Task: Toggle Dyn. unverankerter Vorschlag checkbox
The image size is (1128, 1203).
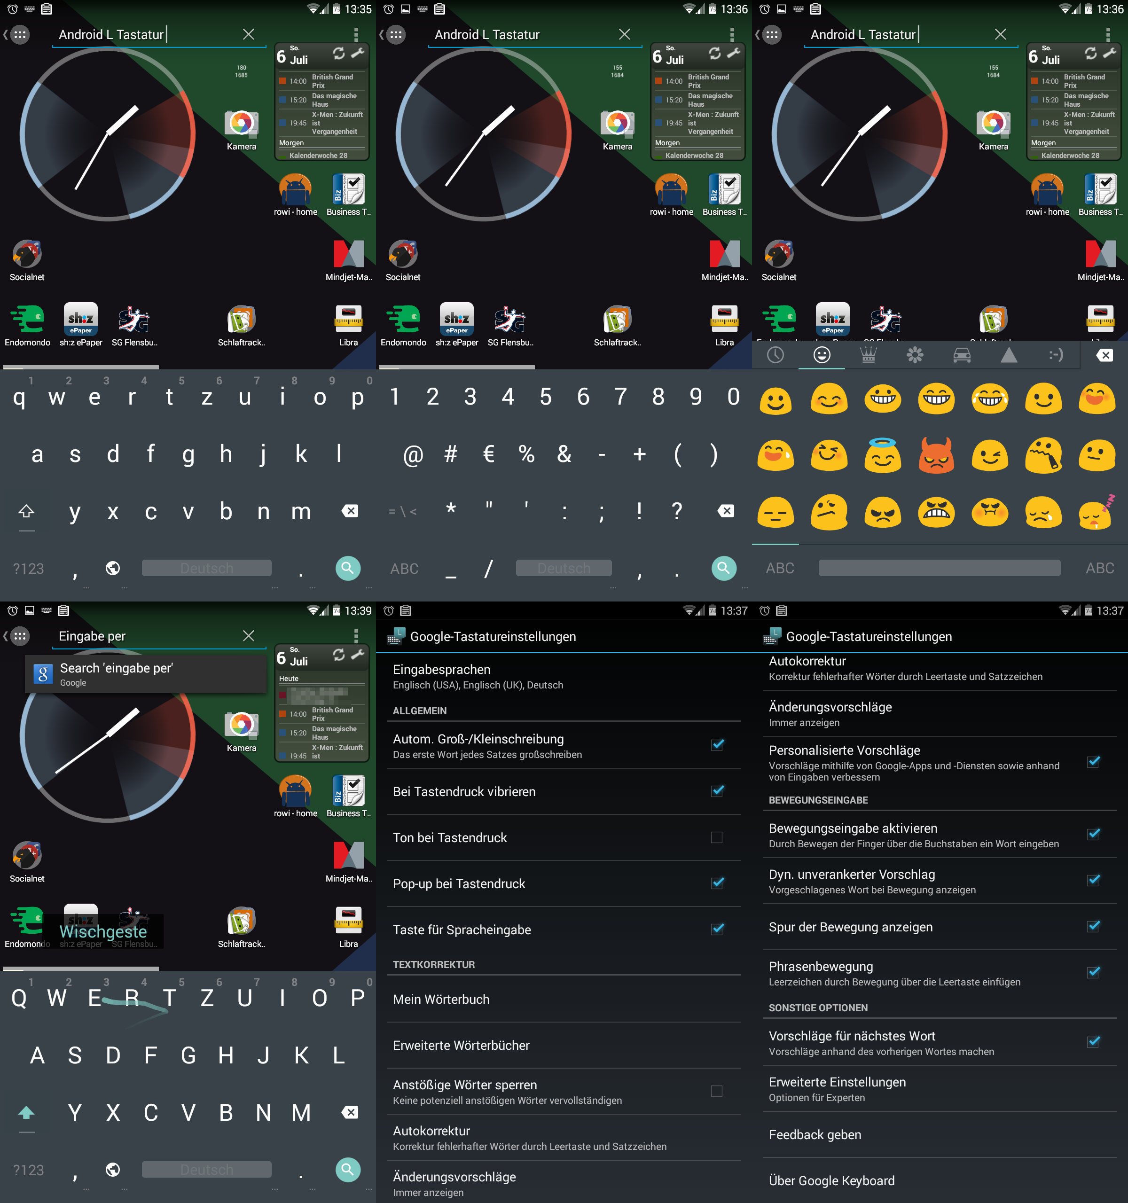Action: click(1093, 881)
